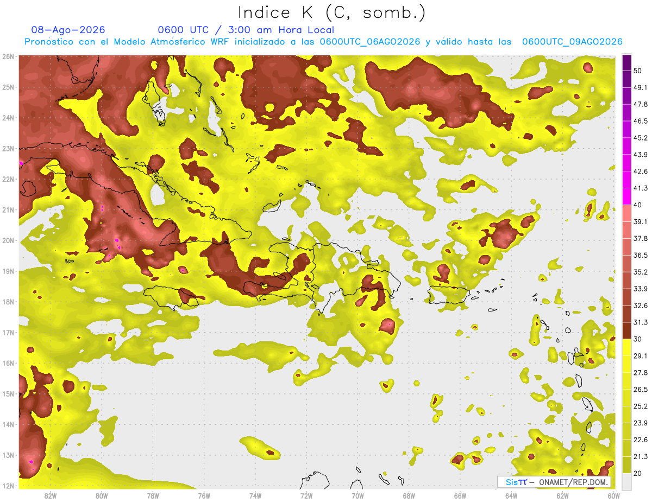The image size is (652, 503).
Task: Pick the "76W" longitude label
Action: (x=204, y=495)
